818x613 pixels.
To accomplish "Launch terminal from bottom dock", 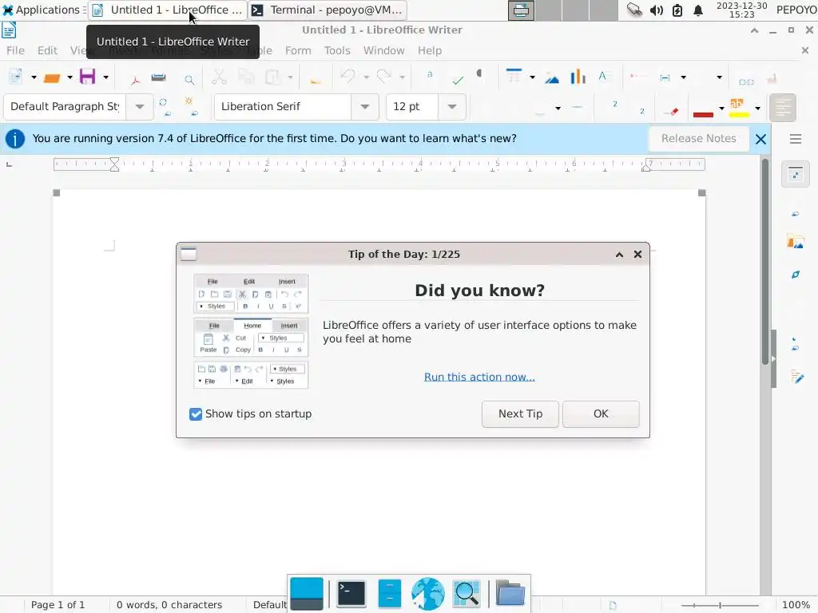I will (351, 593).
